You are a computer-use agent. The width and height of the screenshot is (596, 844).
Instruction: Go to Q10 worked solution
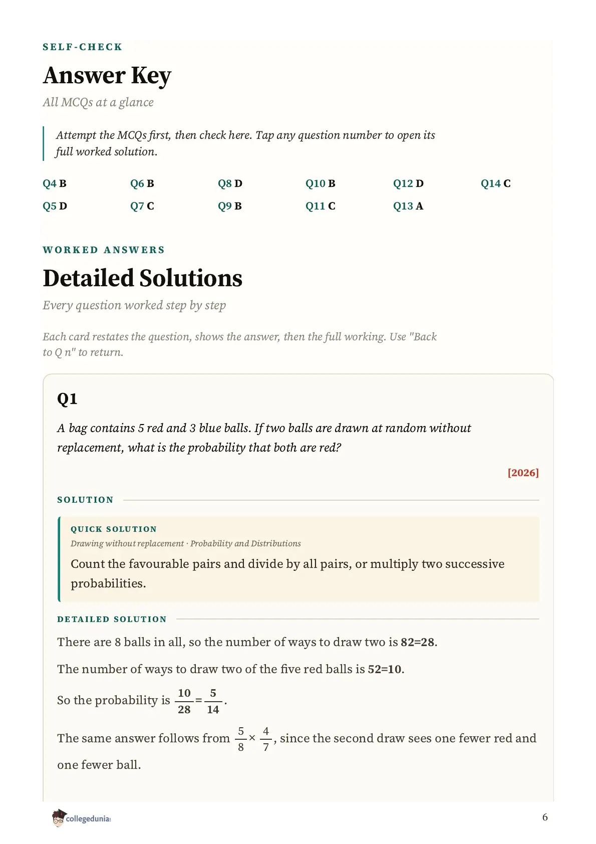coord(320,183)
